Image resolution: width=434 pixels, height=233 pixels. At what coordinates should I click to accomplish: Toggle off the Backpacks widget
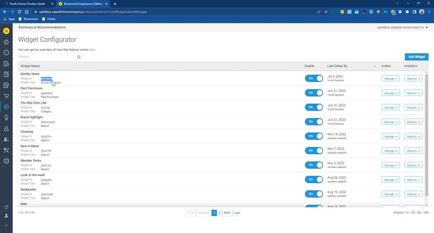(314, 194)
